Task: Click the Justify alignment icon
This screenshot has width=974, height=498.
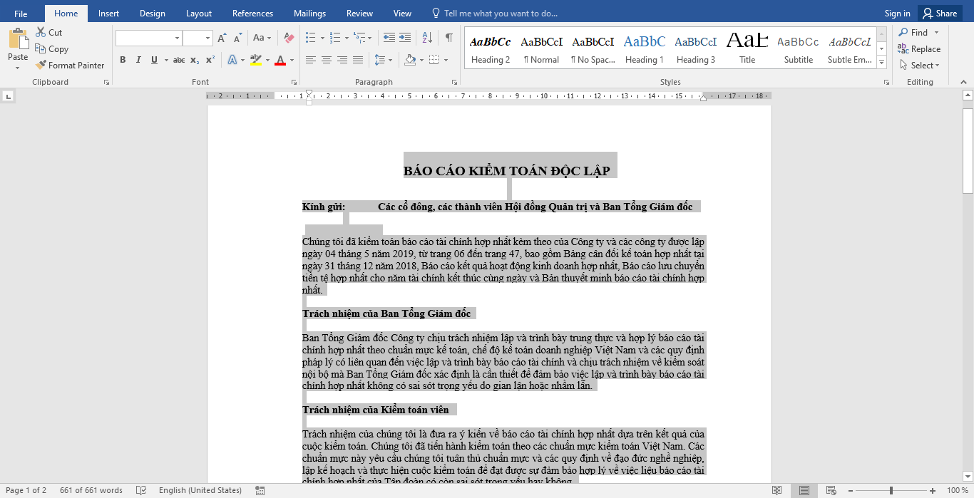Action: coord(358,60)
